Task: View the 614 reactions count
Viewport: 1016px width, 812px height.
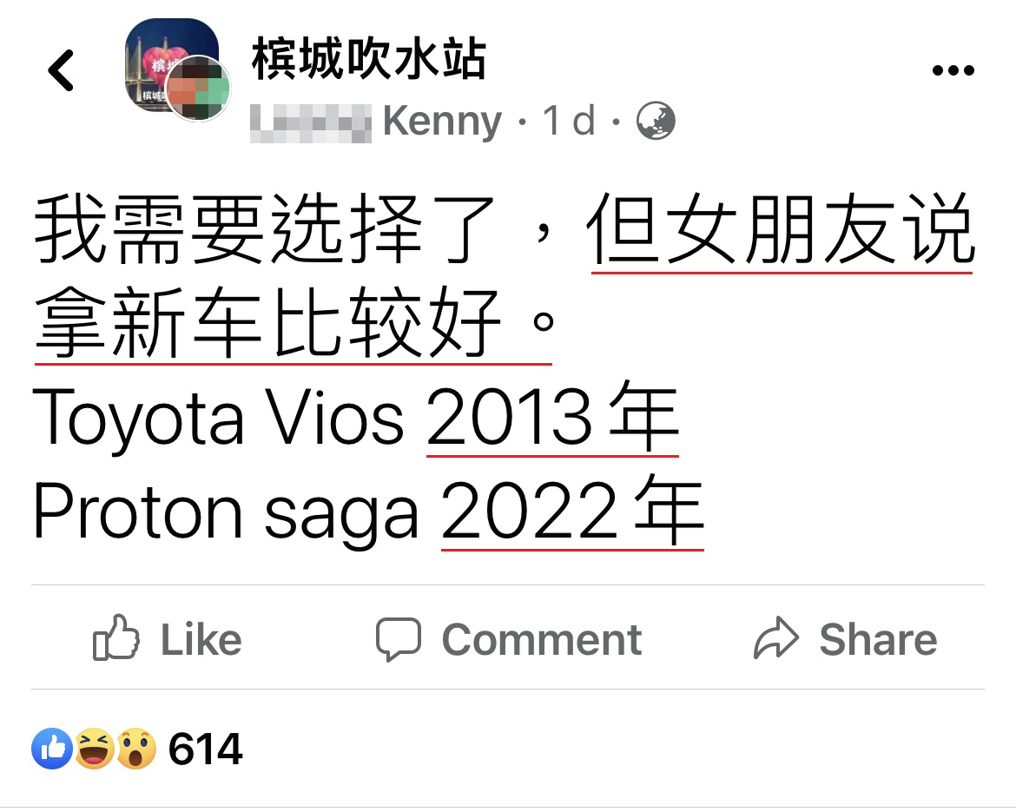Action: click(x=206, y=749)
